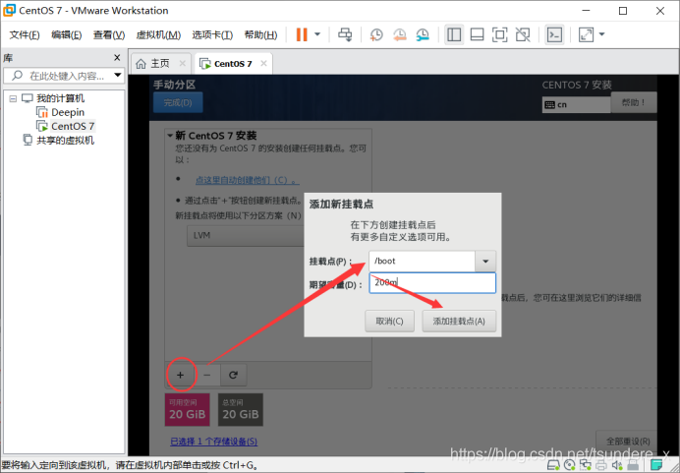Take a snapshot of the virtual machine
The width and height of the screenshot is (680, 473).
point(376,34)
